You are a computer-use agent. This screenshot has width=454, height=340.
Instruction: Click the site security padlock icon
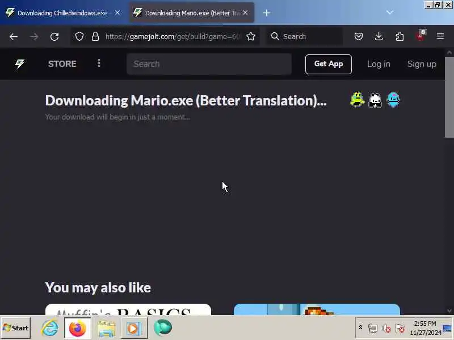pyautogui.click(x=95, y=37)
